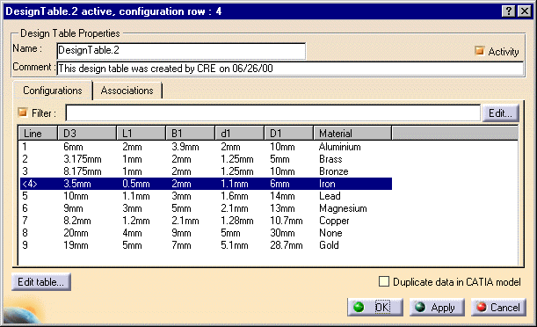Select the D3 column header
The width and height of the screenshot is (537, 327).
[x=87, y=134]
